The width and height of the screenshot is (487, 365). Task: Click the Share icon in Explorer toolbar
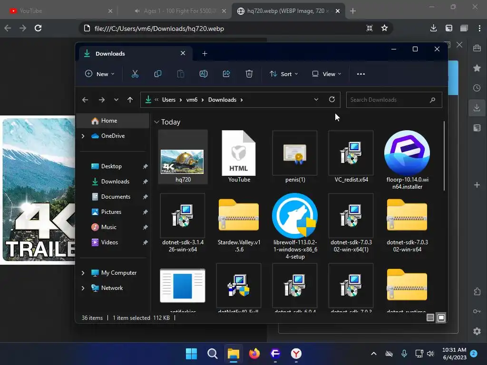(x=226, y=74)
